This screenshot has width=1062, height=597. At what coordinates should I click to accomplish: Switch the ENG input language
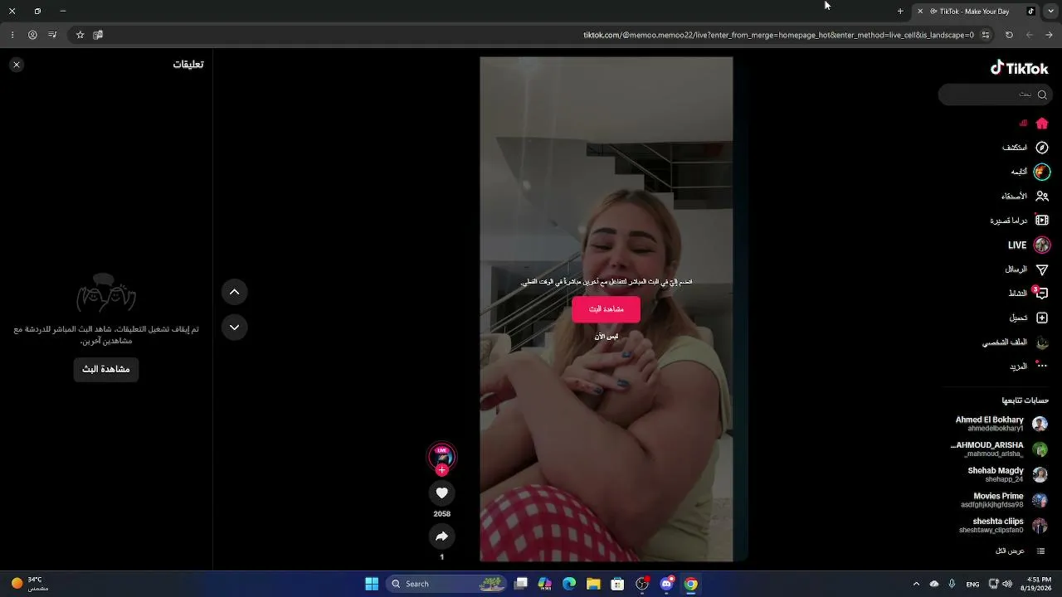tap(972, 584)
